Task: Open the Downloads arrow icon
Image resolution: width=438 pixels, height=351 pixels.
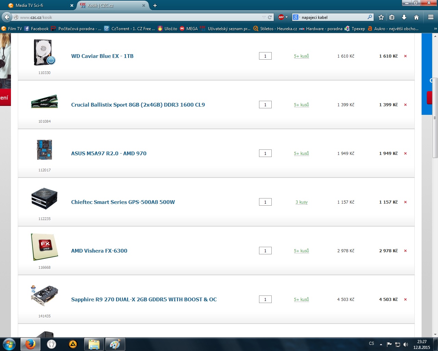Action: click(404, 17)
